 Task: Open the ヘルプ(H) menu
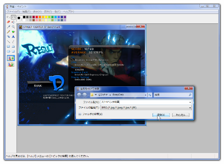pos(69,12)
